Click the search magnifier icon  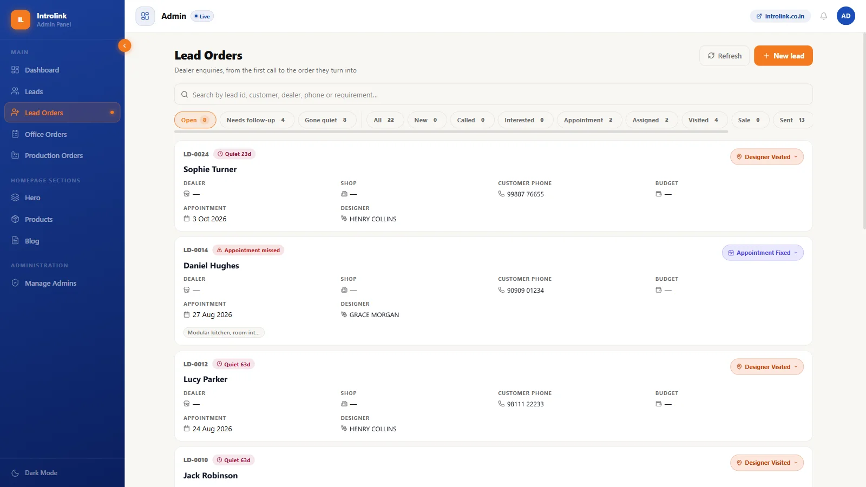pos(185,95)
